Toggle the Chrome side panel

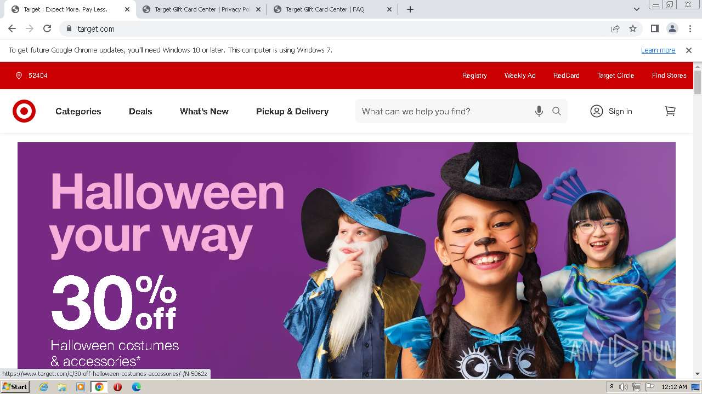(x=654, y=28)
